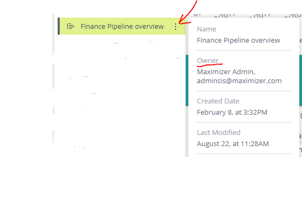This screenshot has width=302, height=208.
Task: Click the red underline beneath Owner
Action: tap(210, 65)
